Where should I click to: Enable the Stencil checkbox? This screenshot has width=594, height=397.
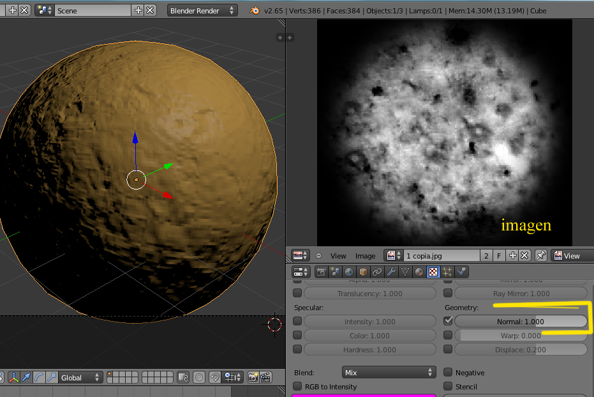[x=448, y=386]
